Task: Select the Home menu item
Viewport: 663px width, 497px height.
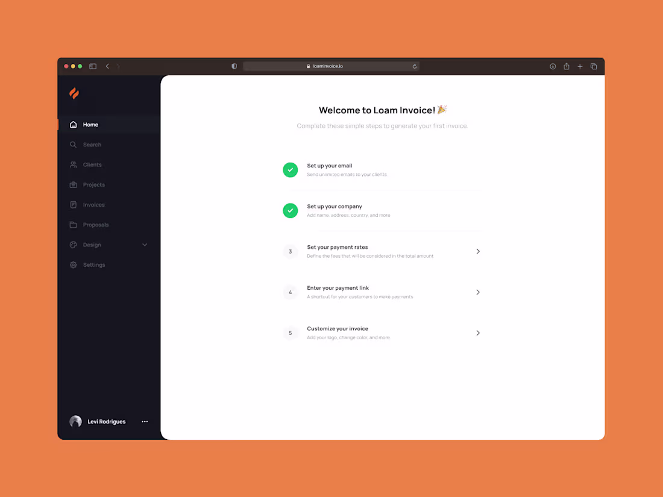Action: click(109, 125)
